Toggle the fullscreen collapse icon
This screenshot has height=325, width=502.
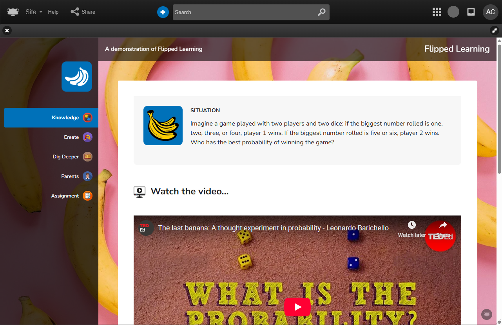coord(495,31)
